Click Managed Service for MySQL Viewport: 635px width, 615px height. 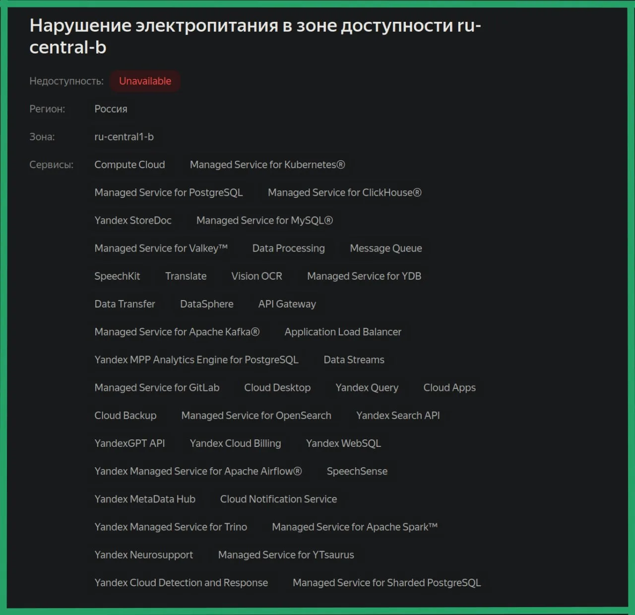264,220
